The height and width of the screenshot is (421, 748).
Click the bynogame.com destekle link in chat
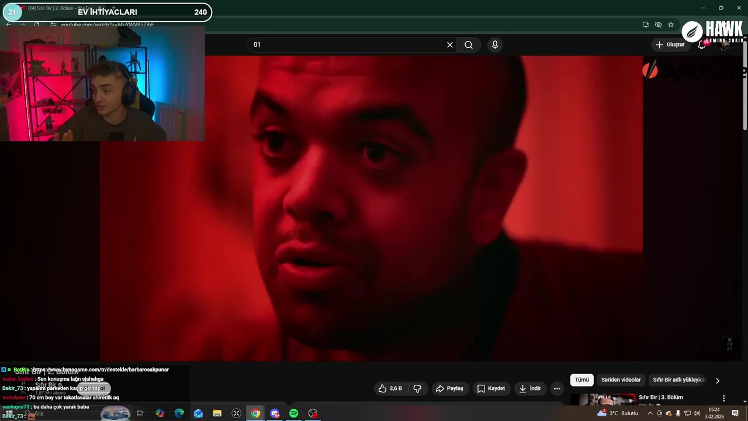click(x=101, y=370)
